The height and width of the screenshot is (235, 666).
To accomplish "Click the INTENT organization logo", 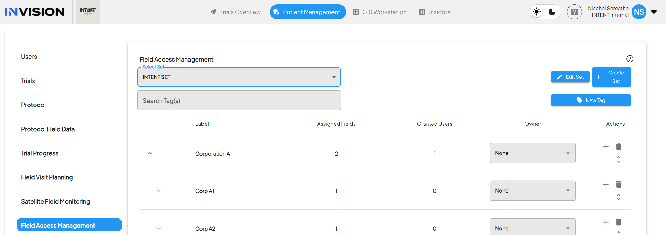I will 88,12.
